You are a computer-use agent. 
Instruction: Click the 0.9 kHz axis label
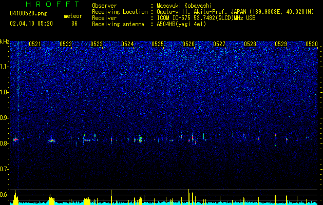coord(5,118)
